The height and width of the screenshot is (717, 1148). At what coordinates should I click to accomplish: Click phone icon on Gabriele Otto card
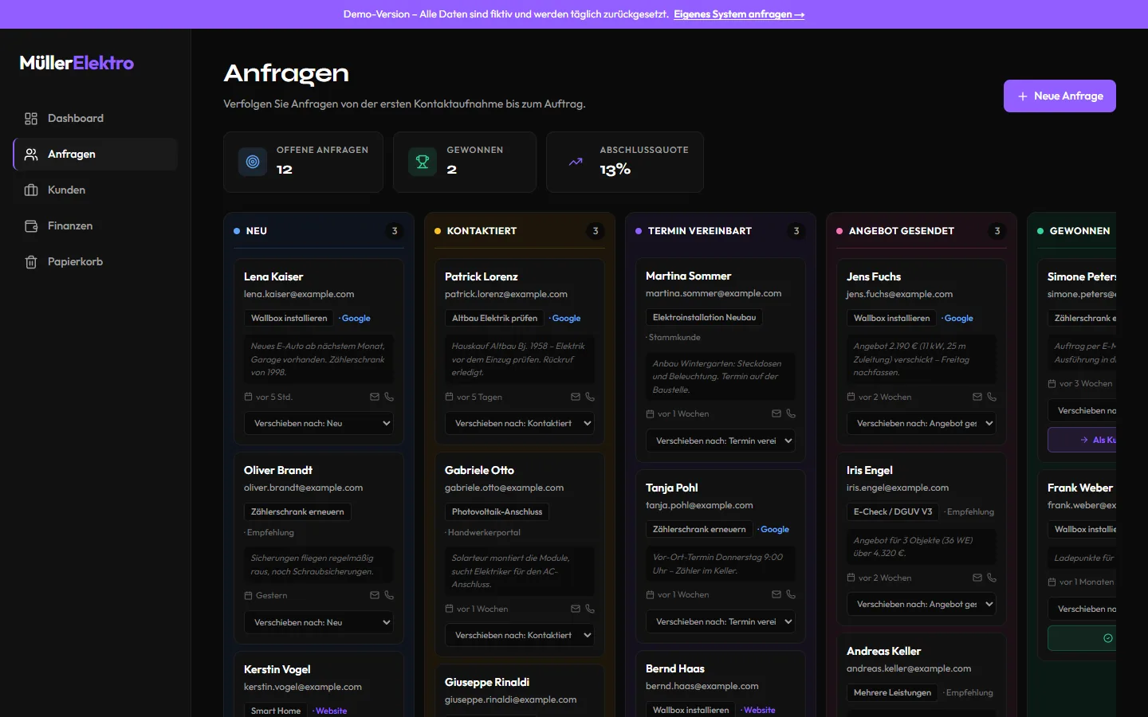[x=590, y=609]
